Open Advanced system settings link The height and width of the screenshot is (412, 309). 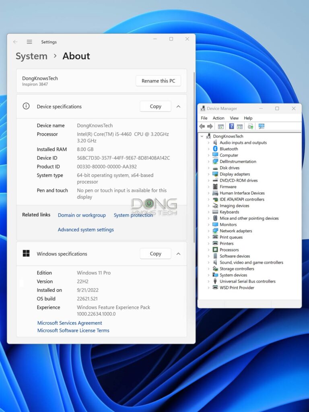tap(86, 229)
